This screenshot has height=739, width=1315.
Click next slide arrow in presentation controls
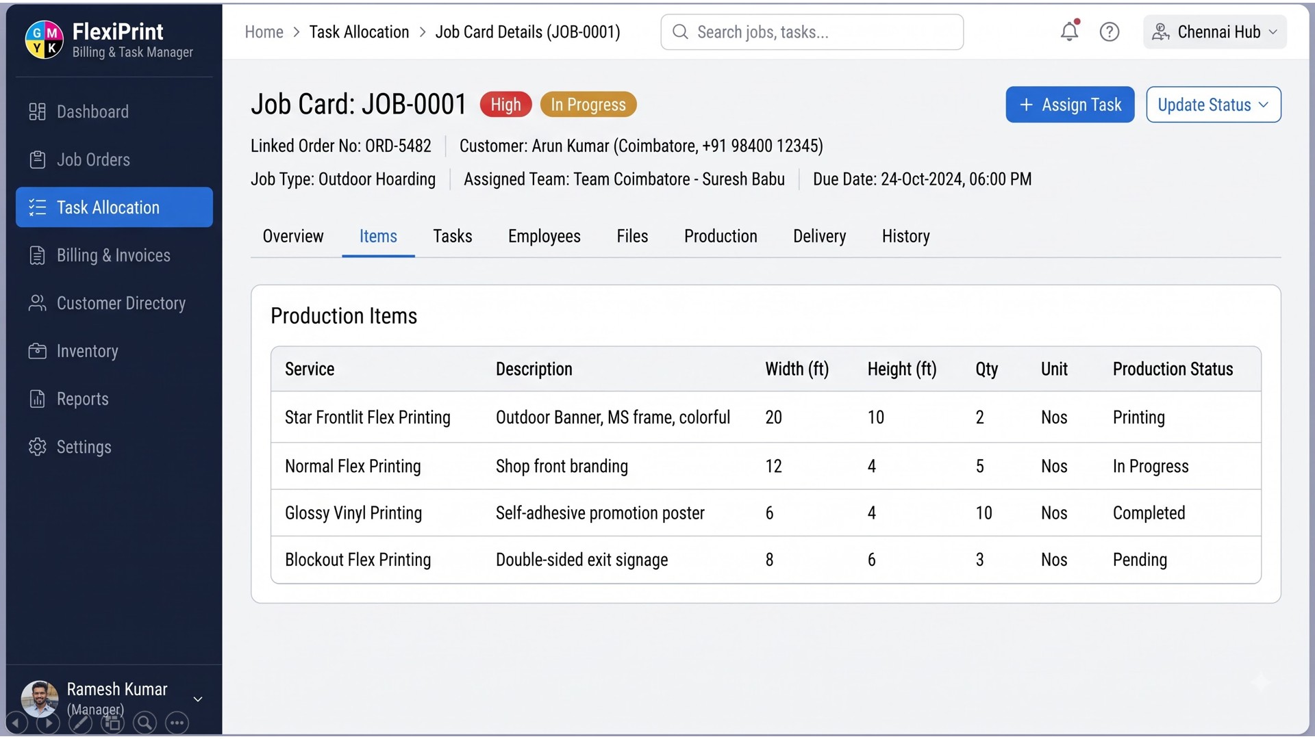click(48, 723)
